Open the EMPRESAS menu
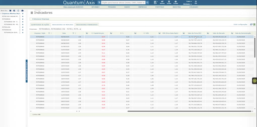Screen dimensions: 257x127 pyautogui.click(x=143, y=7)
